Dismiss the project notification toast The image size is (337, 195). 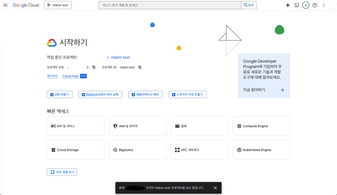click(x=215, y=188)
